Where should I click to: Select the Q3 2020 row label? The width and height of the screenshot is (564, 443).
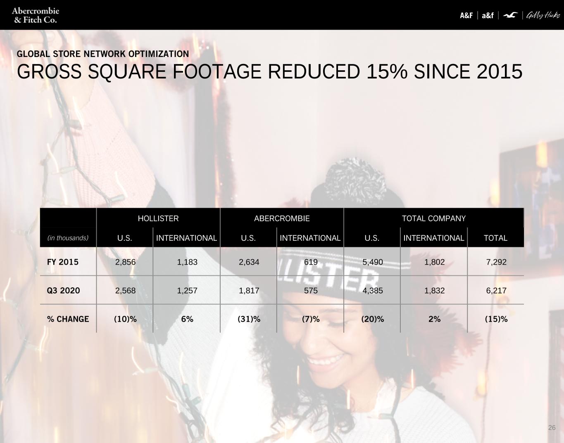tap(64, 291)
